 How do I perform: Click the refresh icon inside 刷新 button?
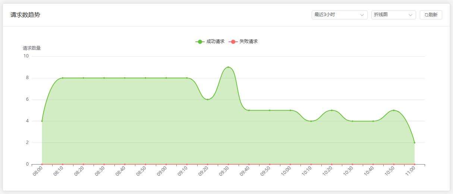tap(427, 15)
